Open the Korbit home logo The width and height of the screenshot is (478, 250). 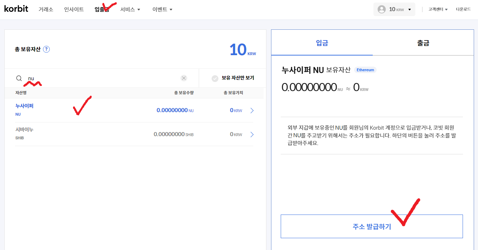coord(16,9)
